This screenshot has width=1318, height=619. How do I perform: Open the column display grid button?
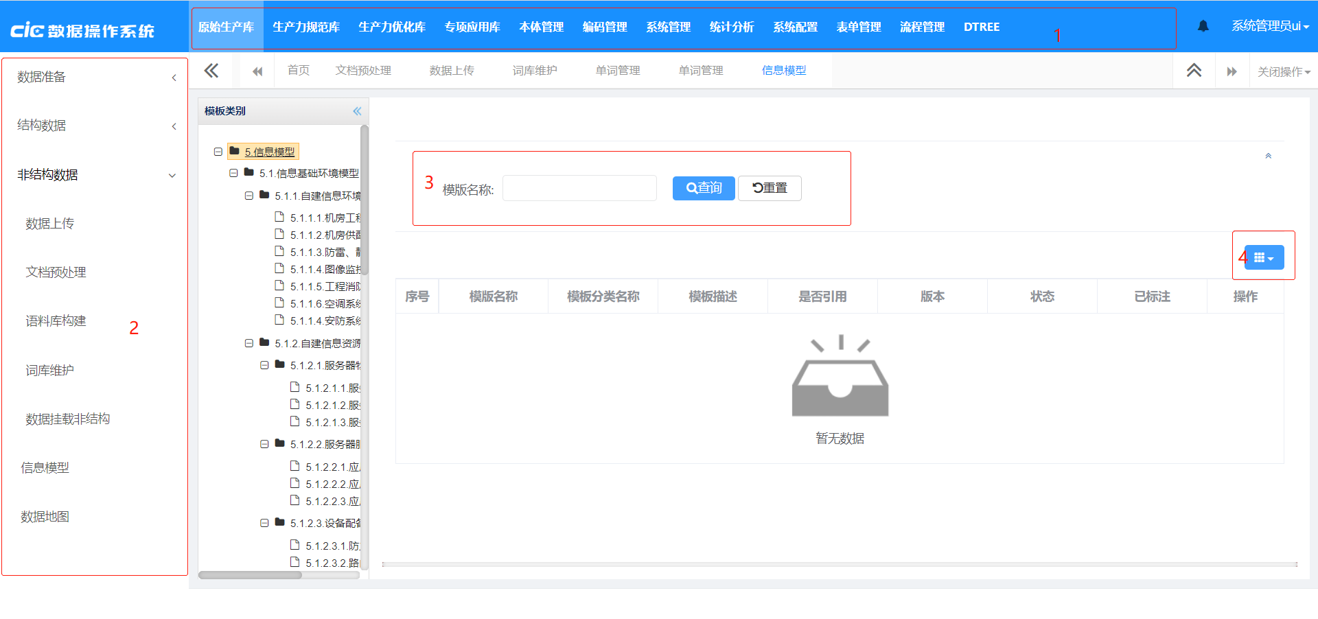(x=1263, y=258)
